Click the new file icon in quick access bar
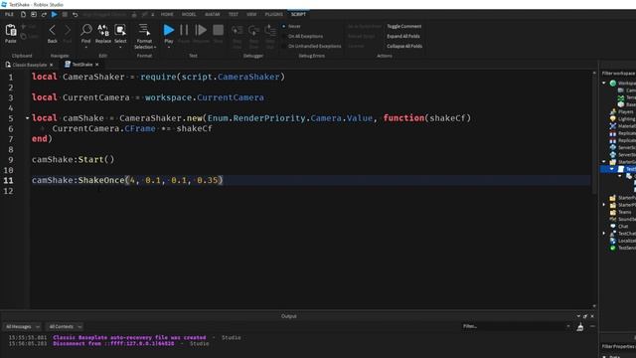Image resolution: width=636 pixels, height=358 pixels. [x=23, y=14]
